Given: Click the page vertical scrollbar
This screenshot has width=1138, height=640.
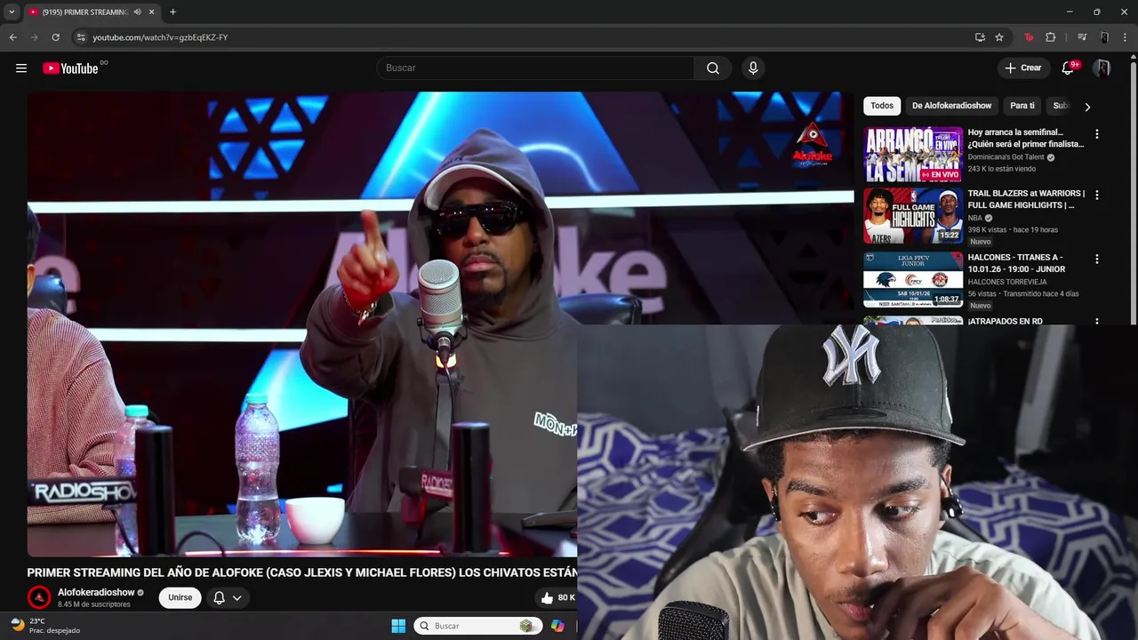Looking at the screenshot, I should pyautogui.click(x=1133, y=191).
